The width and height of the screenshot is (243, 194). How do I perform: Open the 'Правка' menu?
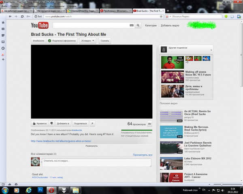click(x=14, y=6)
